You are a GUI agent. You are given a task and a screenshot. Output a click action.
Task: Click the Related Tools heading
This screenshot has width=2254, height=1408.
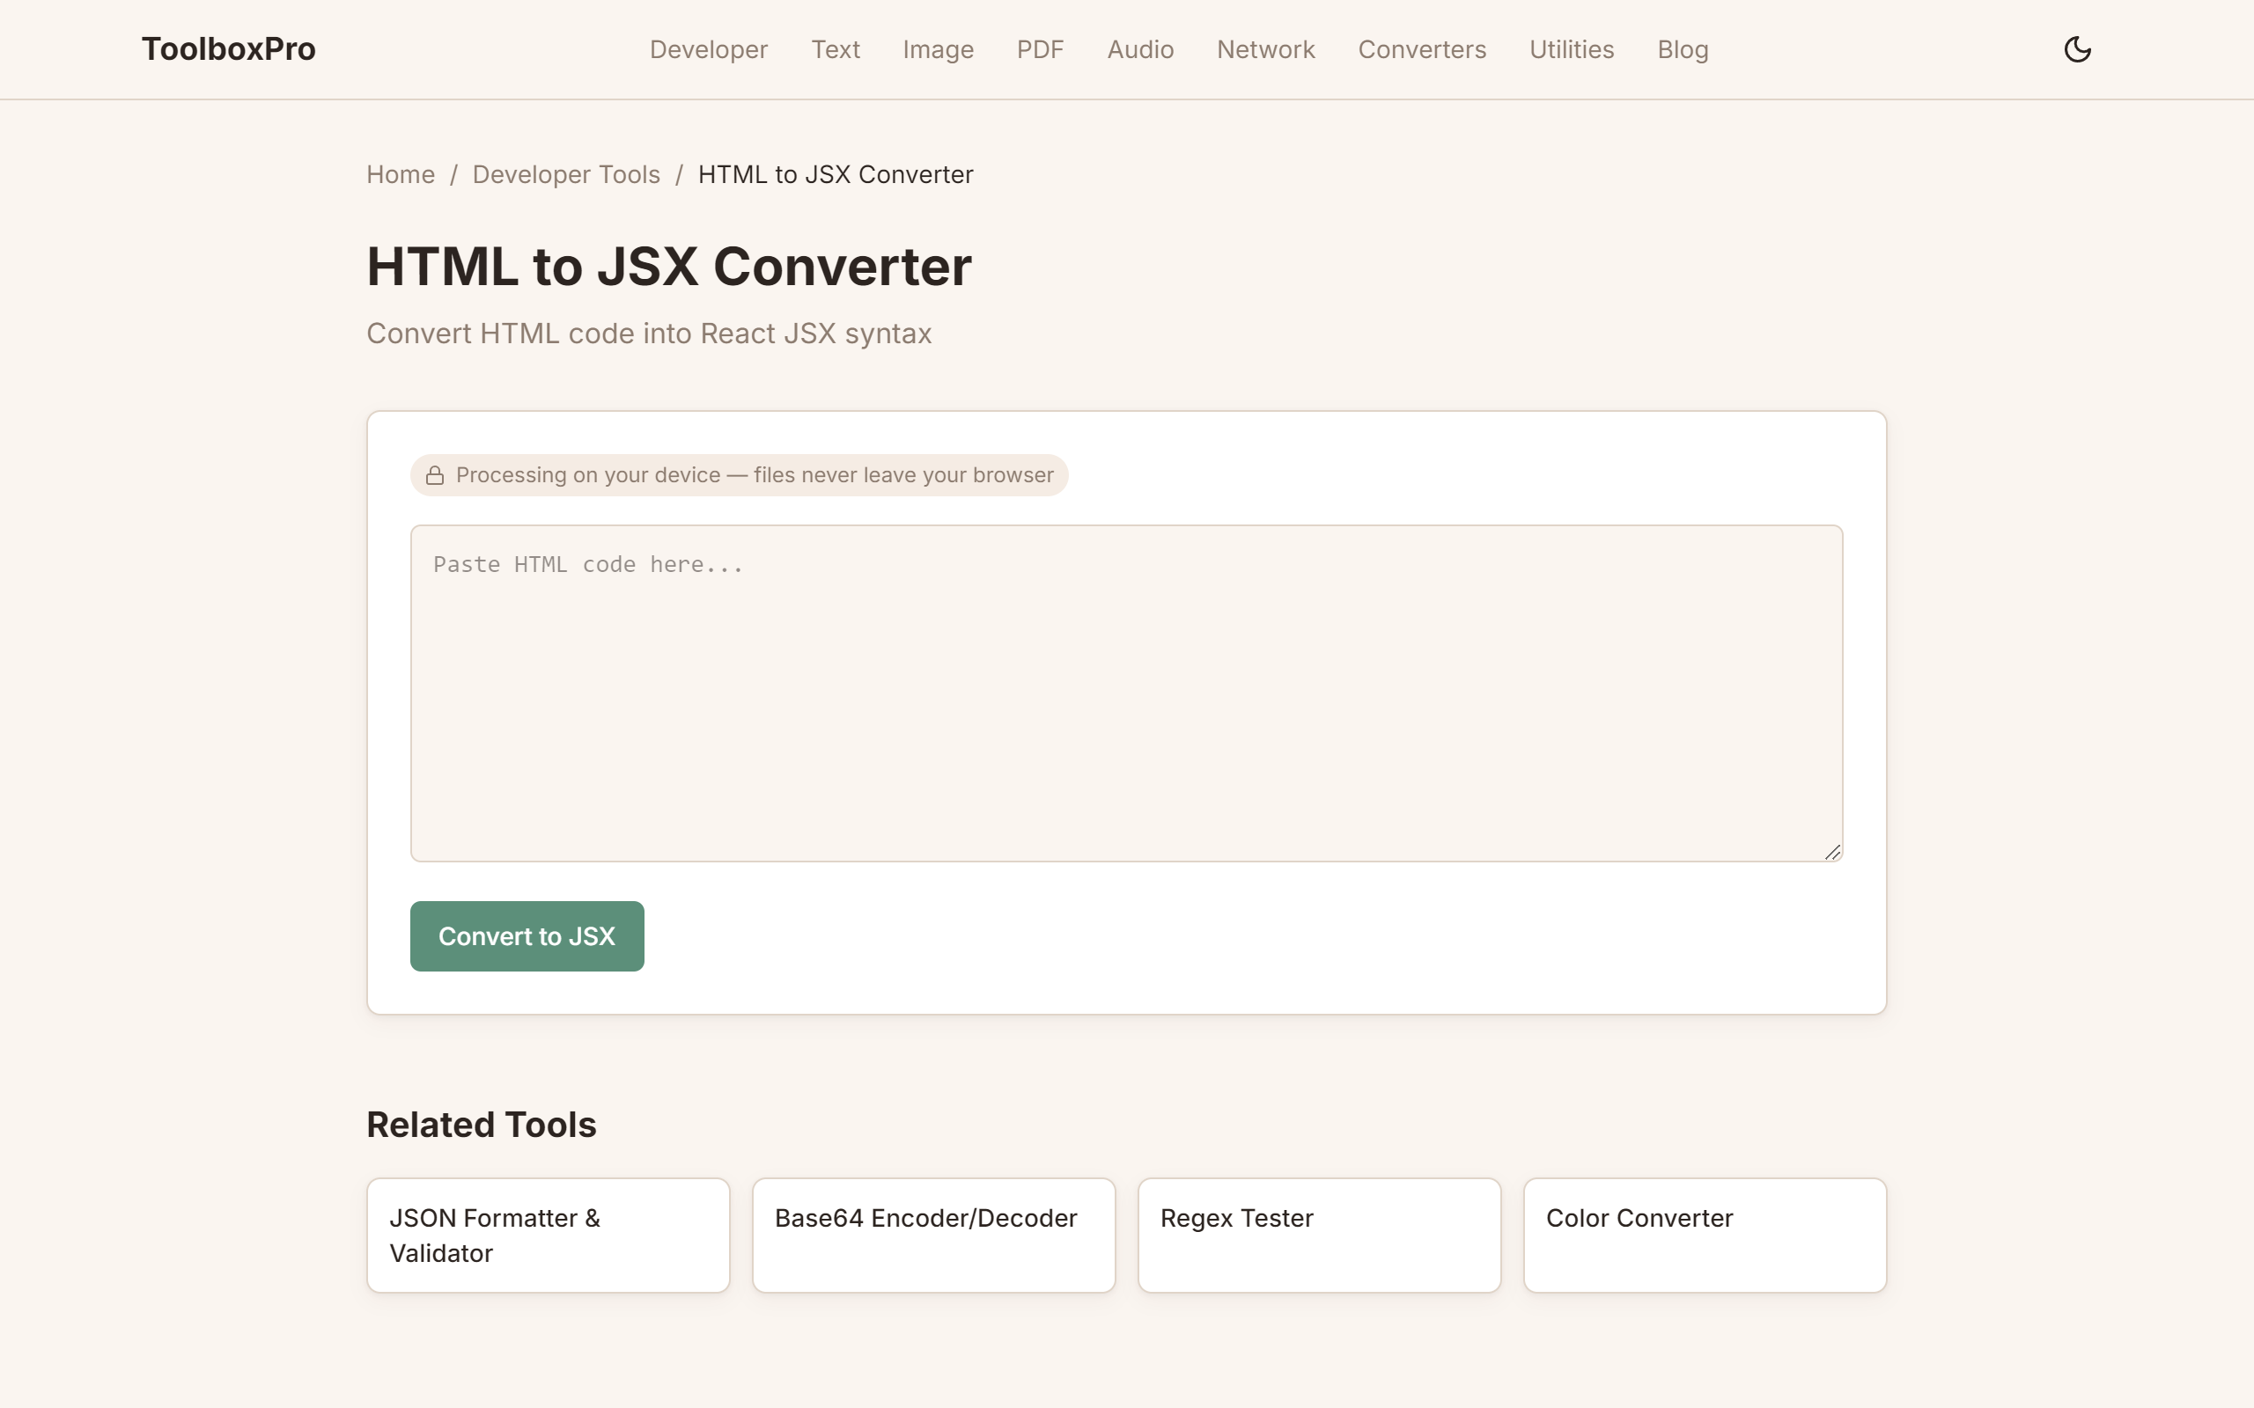[482, 1125]
